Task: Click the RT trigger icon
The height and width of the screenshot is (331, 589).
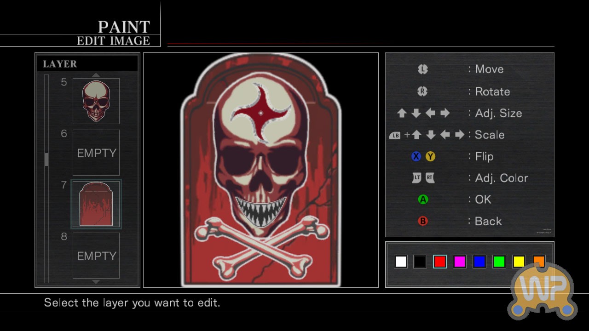Action: [429, 178]
